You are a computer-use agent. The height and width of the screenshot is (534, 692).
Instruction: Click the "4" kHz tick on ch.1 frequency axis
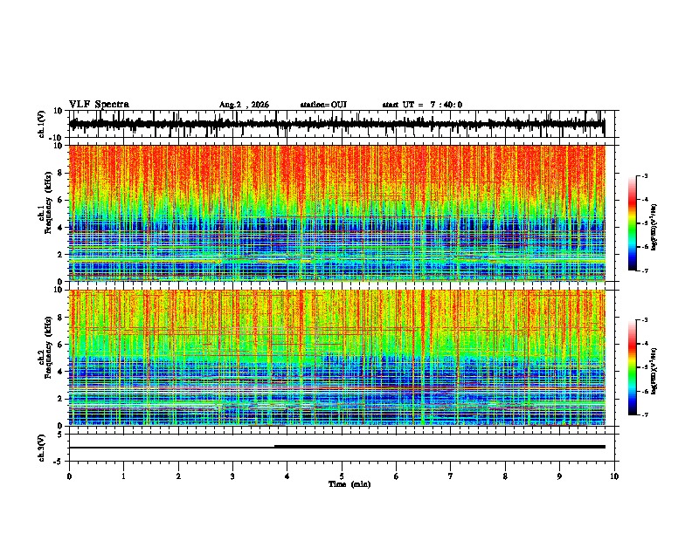coord(60,228)
